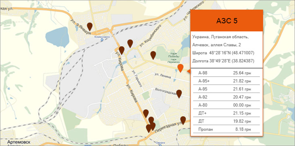Click the Артемовск town label
295x146 pixels.
pyautogui.click(x=19, y=142)
